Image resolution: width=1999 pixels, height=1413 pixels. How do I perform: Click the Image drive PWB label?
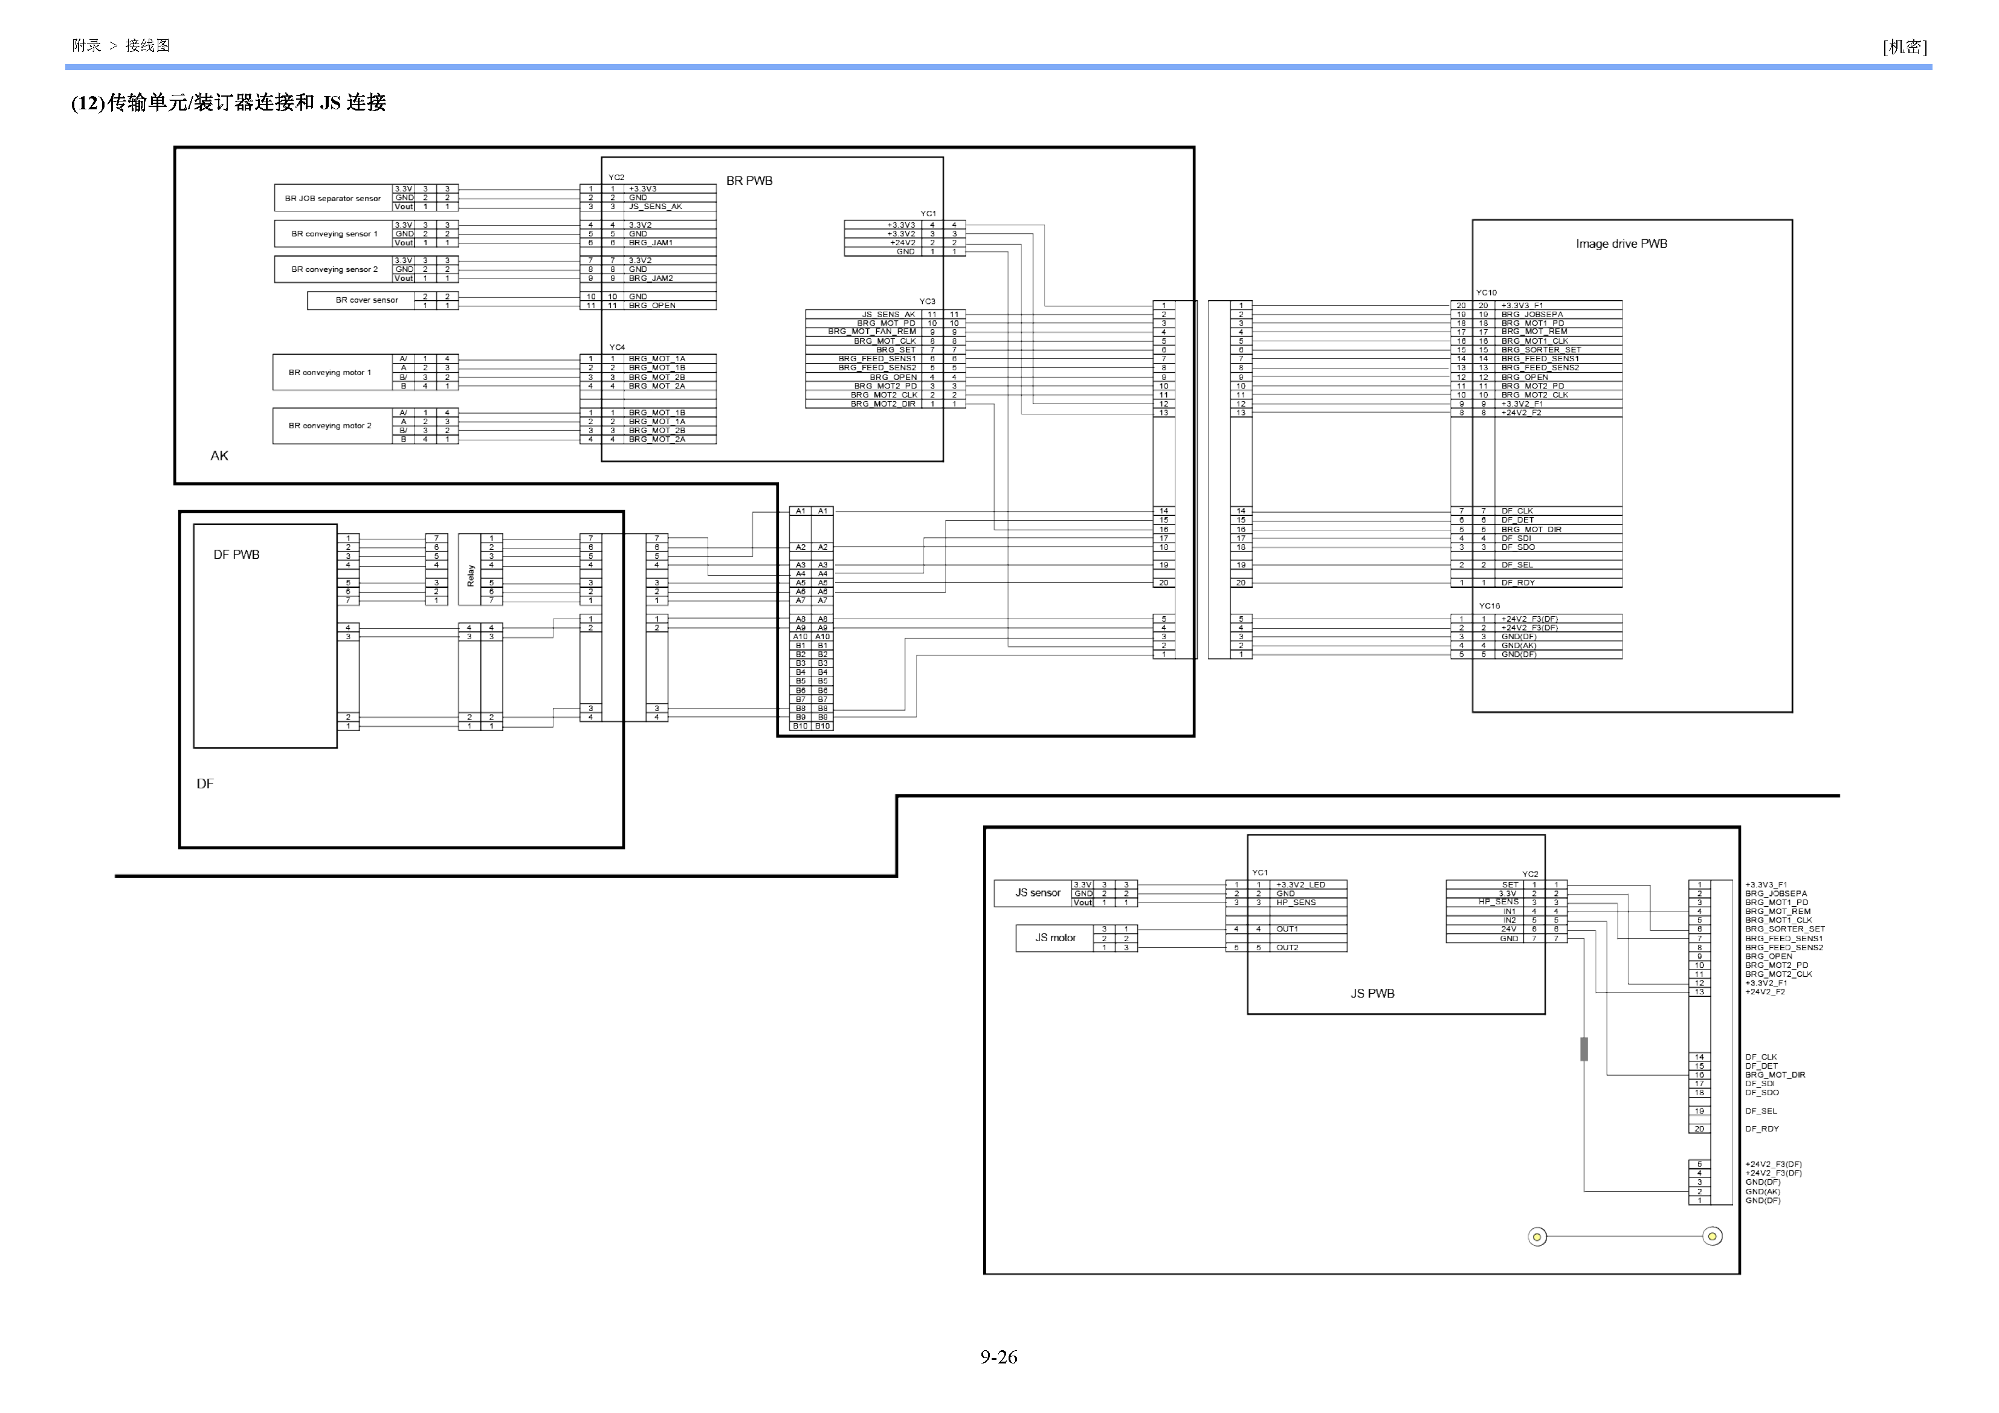pos(1621,244)
